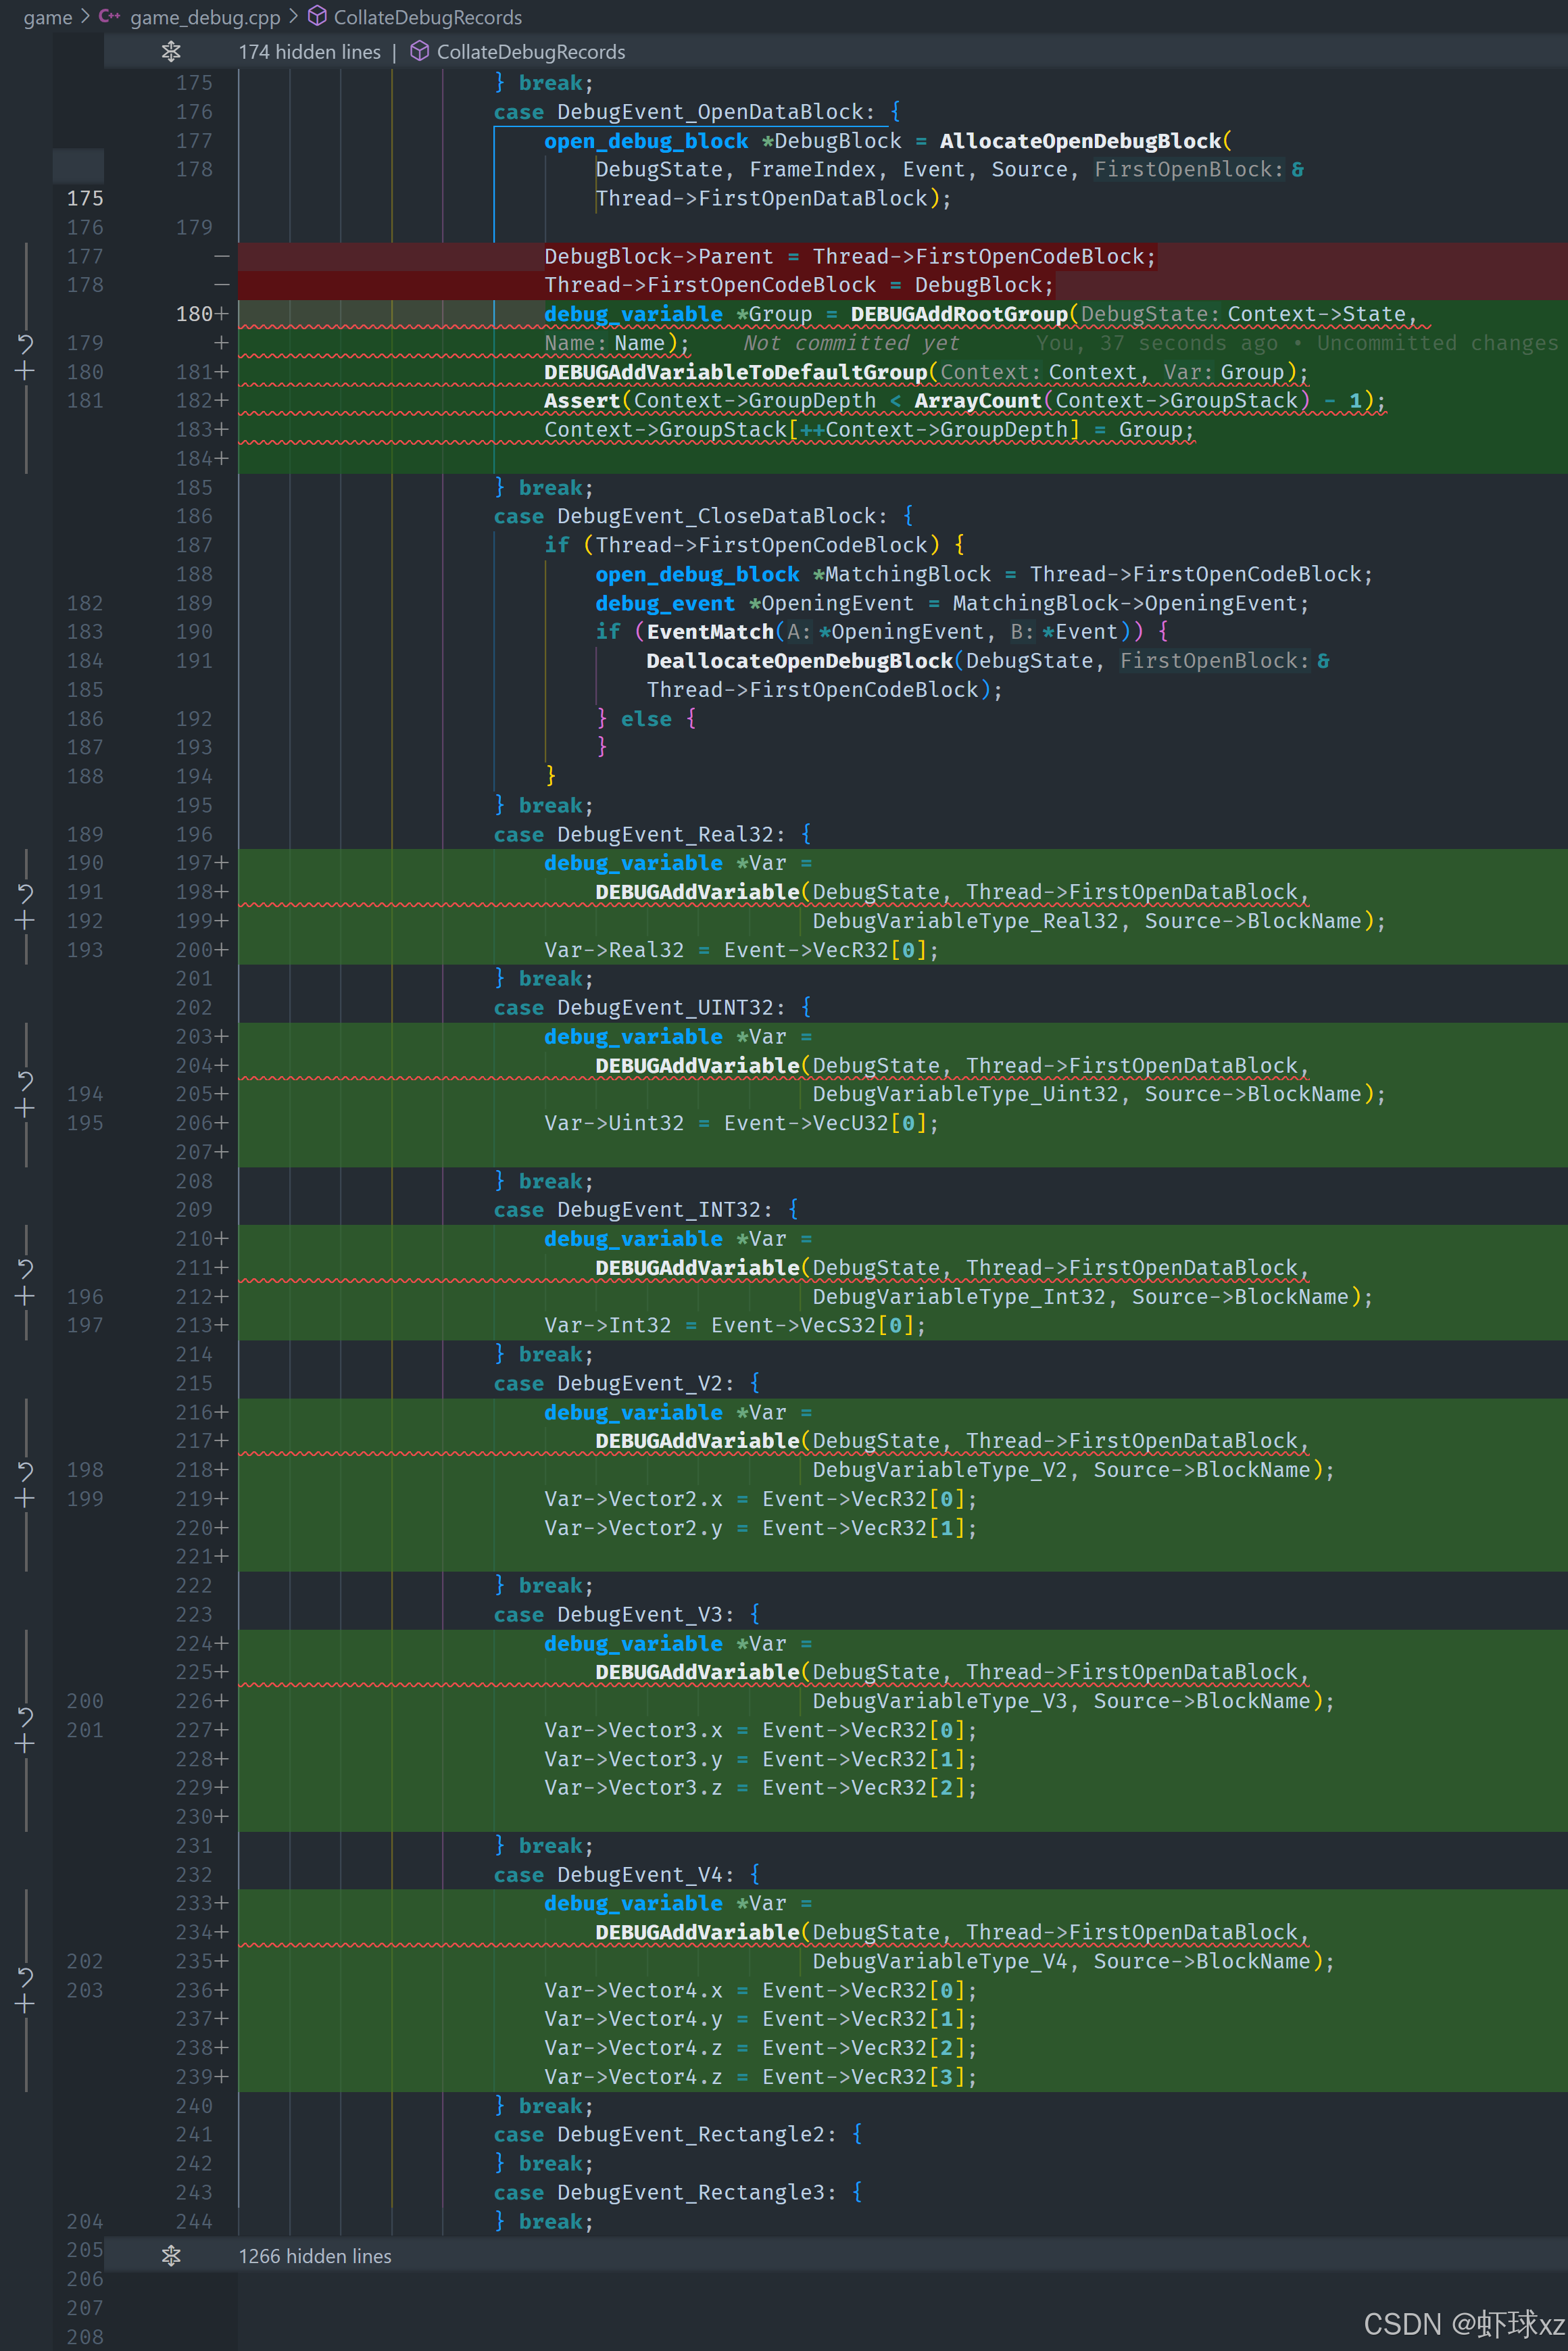Revert the DebugEvent_INT32 change block
Viewport: 1568px width, 2351px height.
click(x=25, y=1268)
